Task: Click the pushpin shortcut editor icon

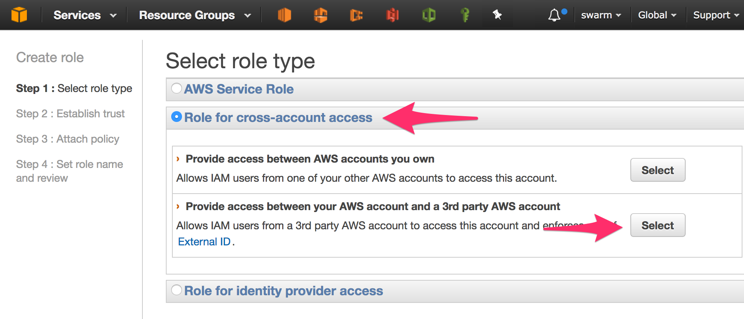Action: click(x=497, y=15)
